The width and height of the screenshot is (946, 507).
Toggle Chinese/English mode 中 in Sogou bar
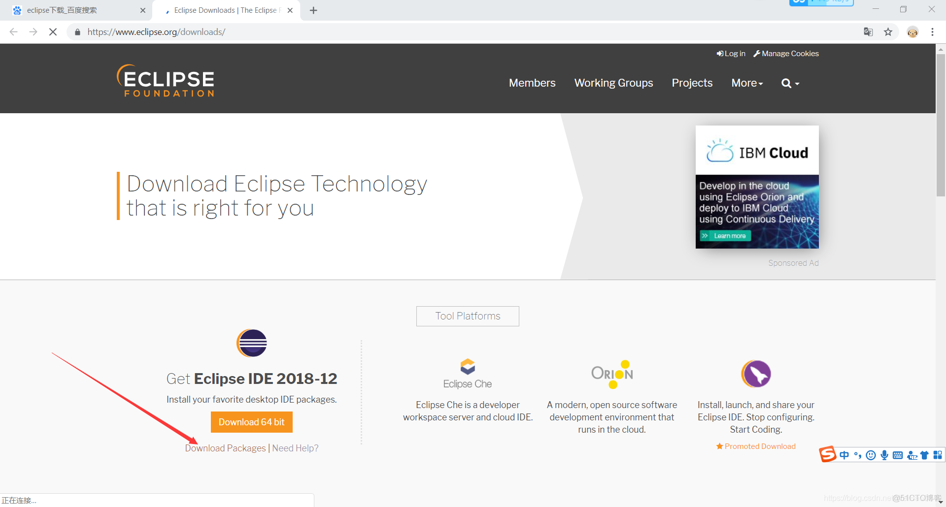tap(845, 455)
